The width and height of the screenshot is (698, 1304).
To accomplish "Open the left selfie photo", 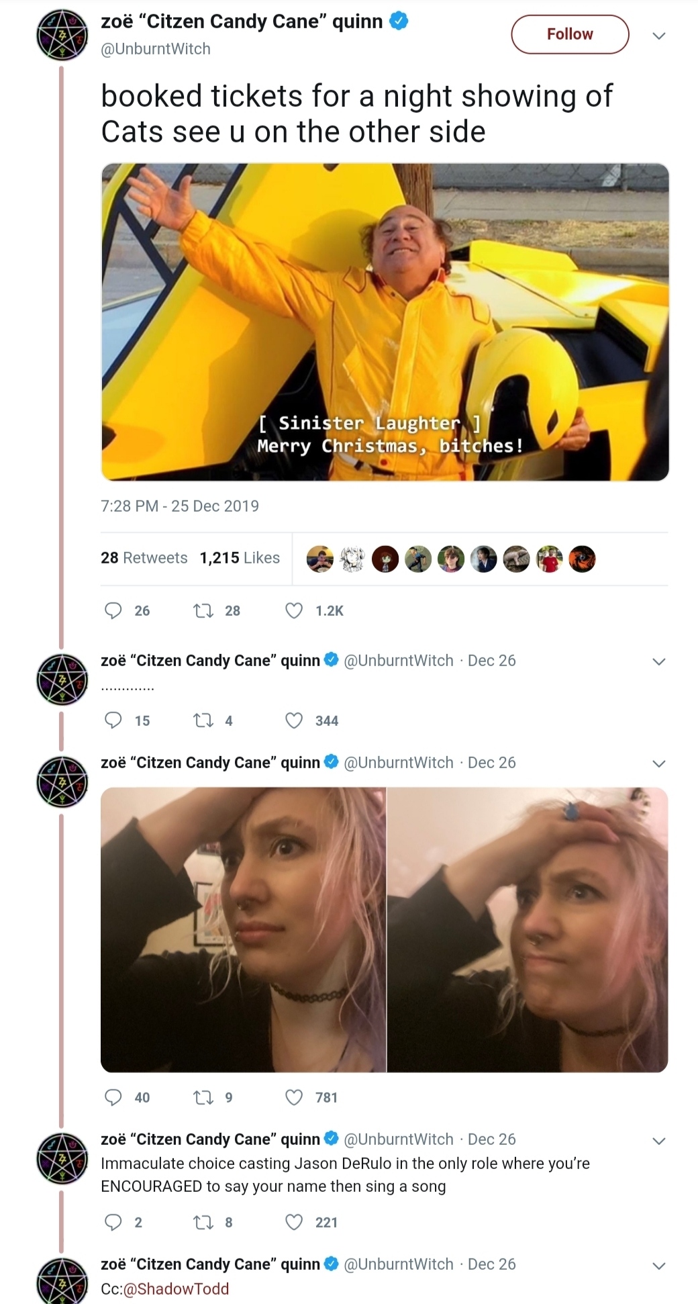I will (x=244, y=929).
